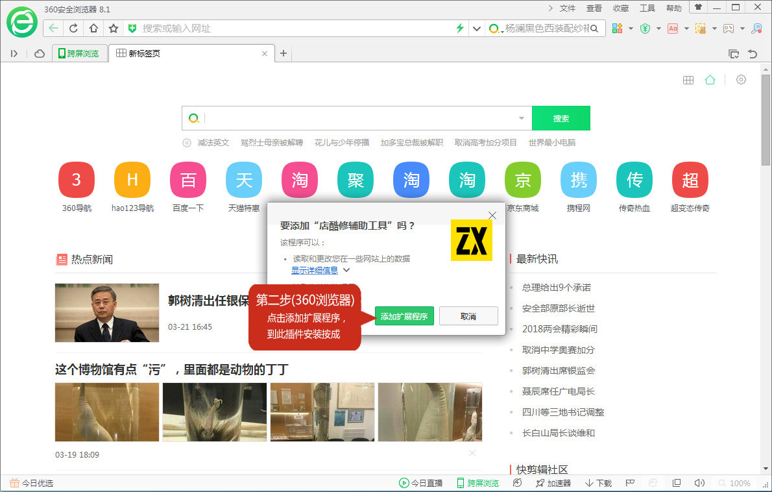Expand dropdown next to Ad blocker icon

point(686,29)
